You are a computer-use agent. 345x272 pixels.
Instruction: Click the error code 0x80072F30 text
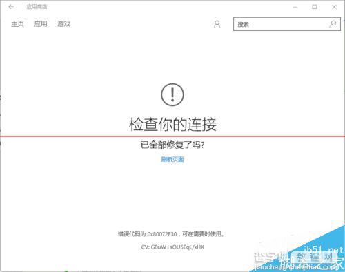tap(162, 234)
